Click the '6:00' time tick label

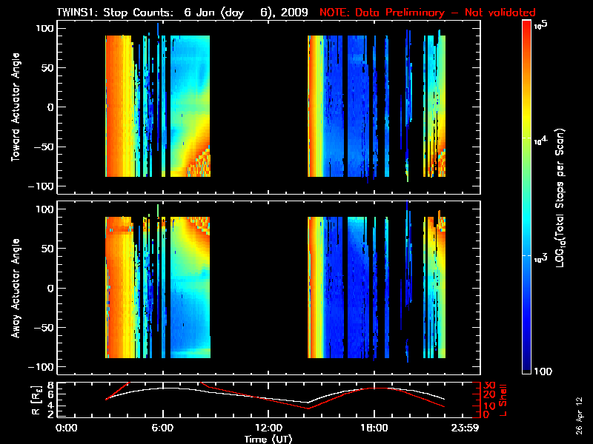coord(162,428)
